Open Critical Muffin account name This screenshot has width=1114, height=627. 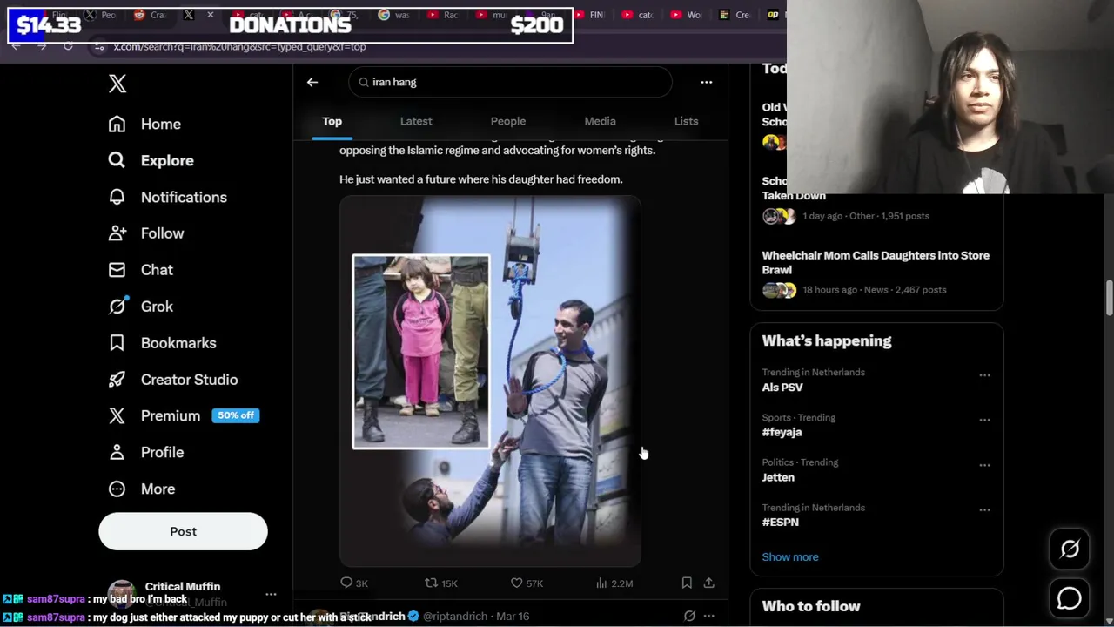(182, 586)
